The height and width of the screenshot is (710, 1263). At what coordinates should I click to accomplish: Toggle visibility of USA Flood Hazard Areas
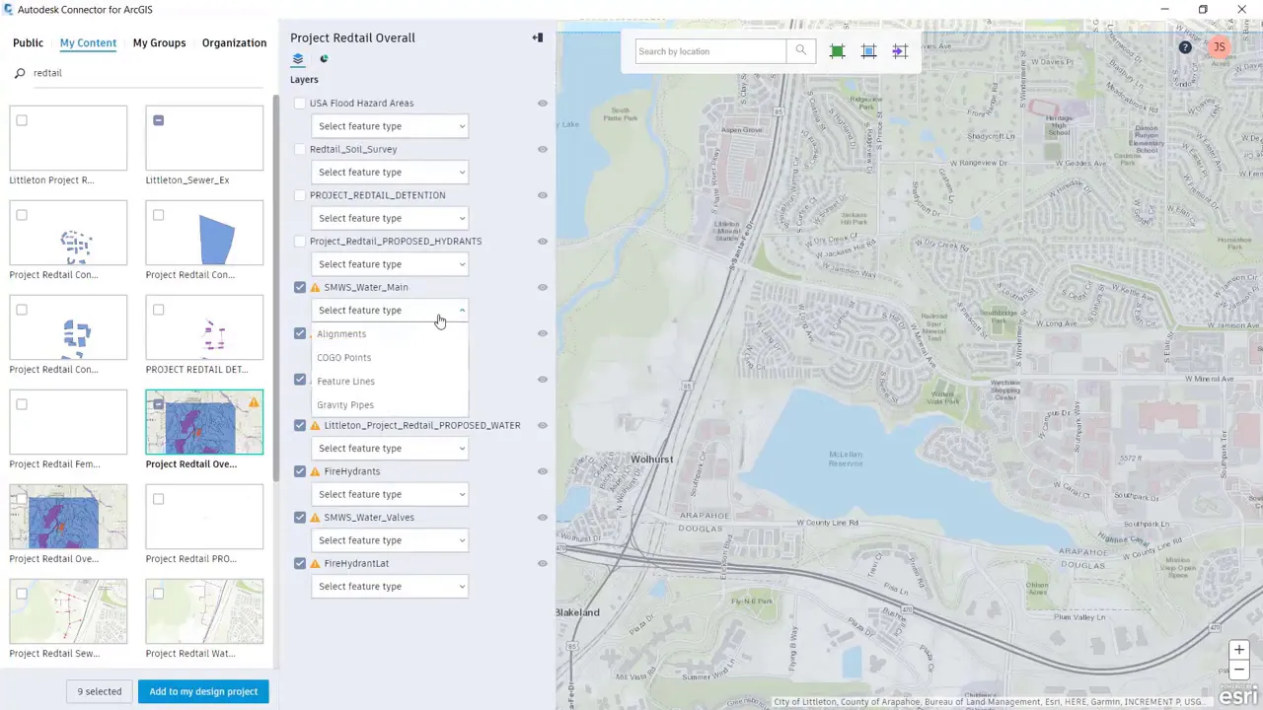[x=543, y=104]
